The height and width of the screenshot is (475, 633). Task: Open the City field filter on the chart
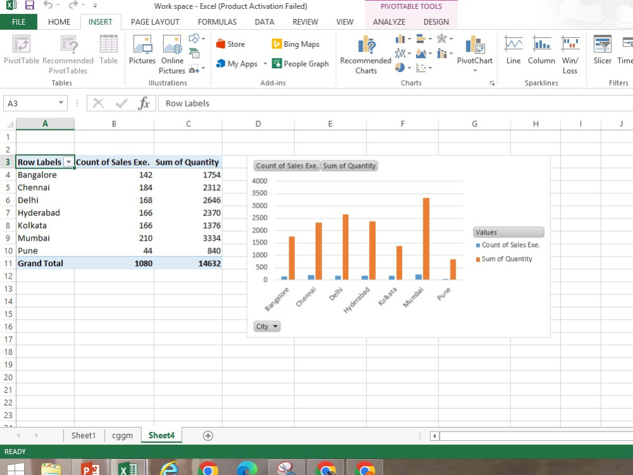(274, 326)
